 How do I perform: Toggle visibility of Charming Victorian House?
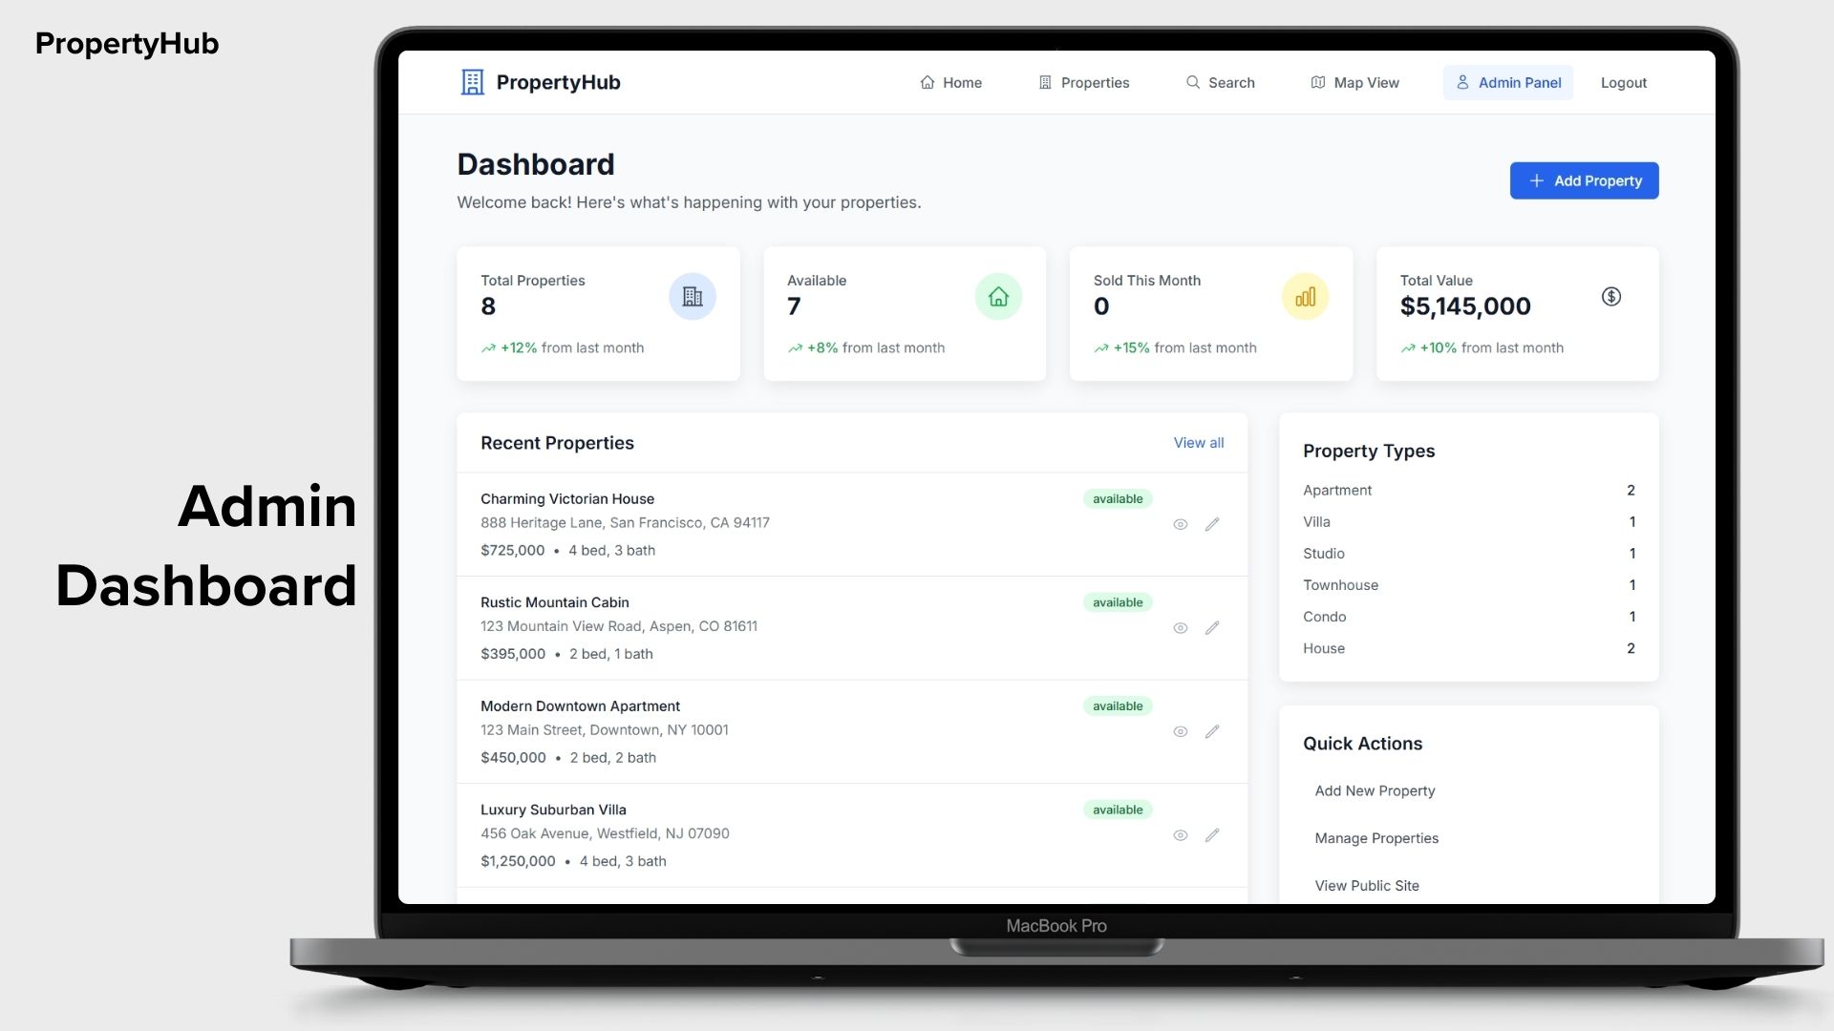pos(1180,524)
